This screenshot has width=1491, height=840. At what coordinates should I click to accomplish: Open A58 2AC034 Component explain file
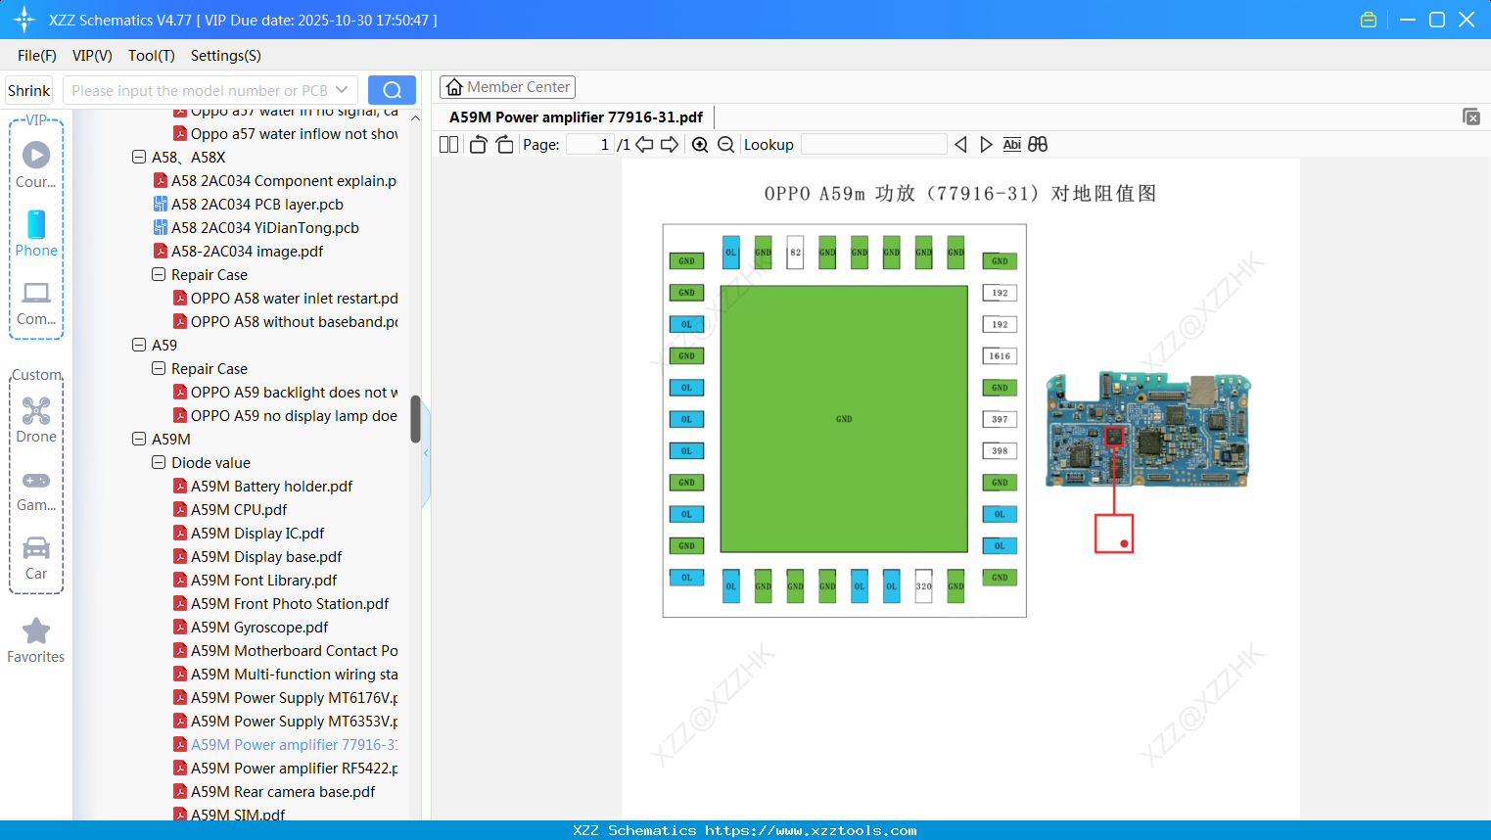[x=275, y=180]
